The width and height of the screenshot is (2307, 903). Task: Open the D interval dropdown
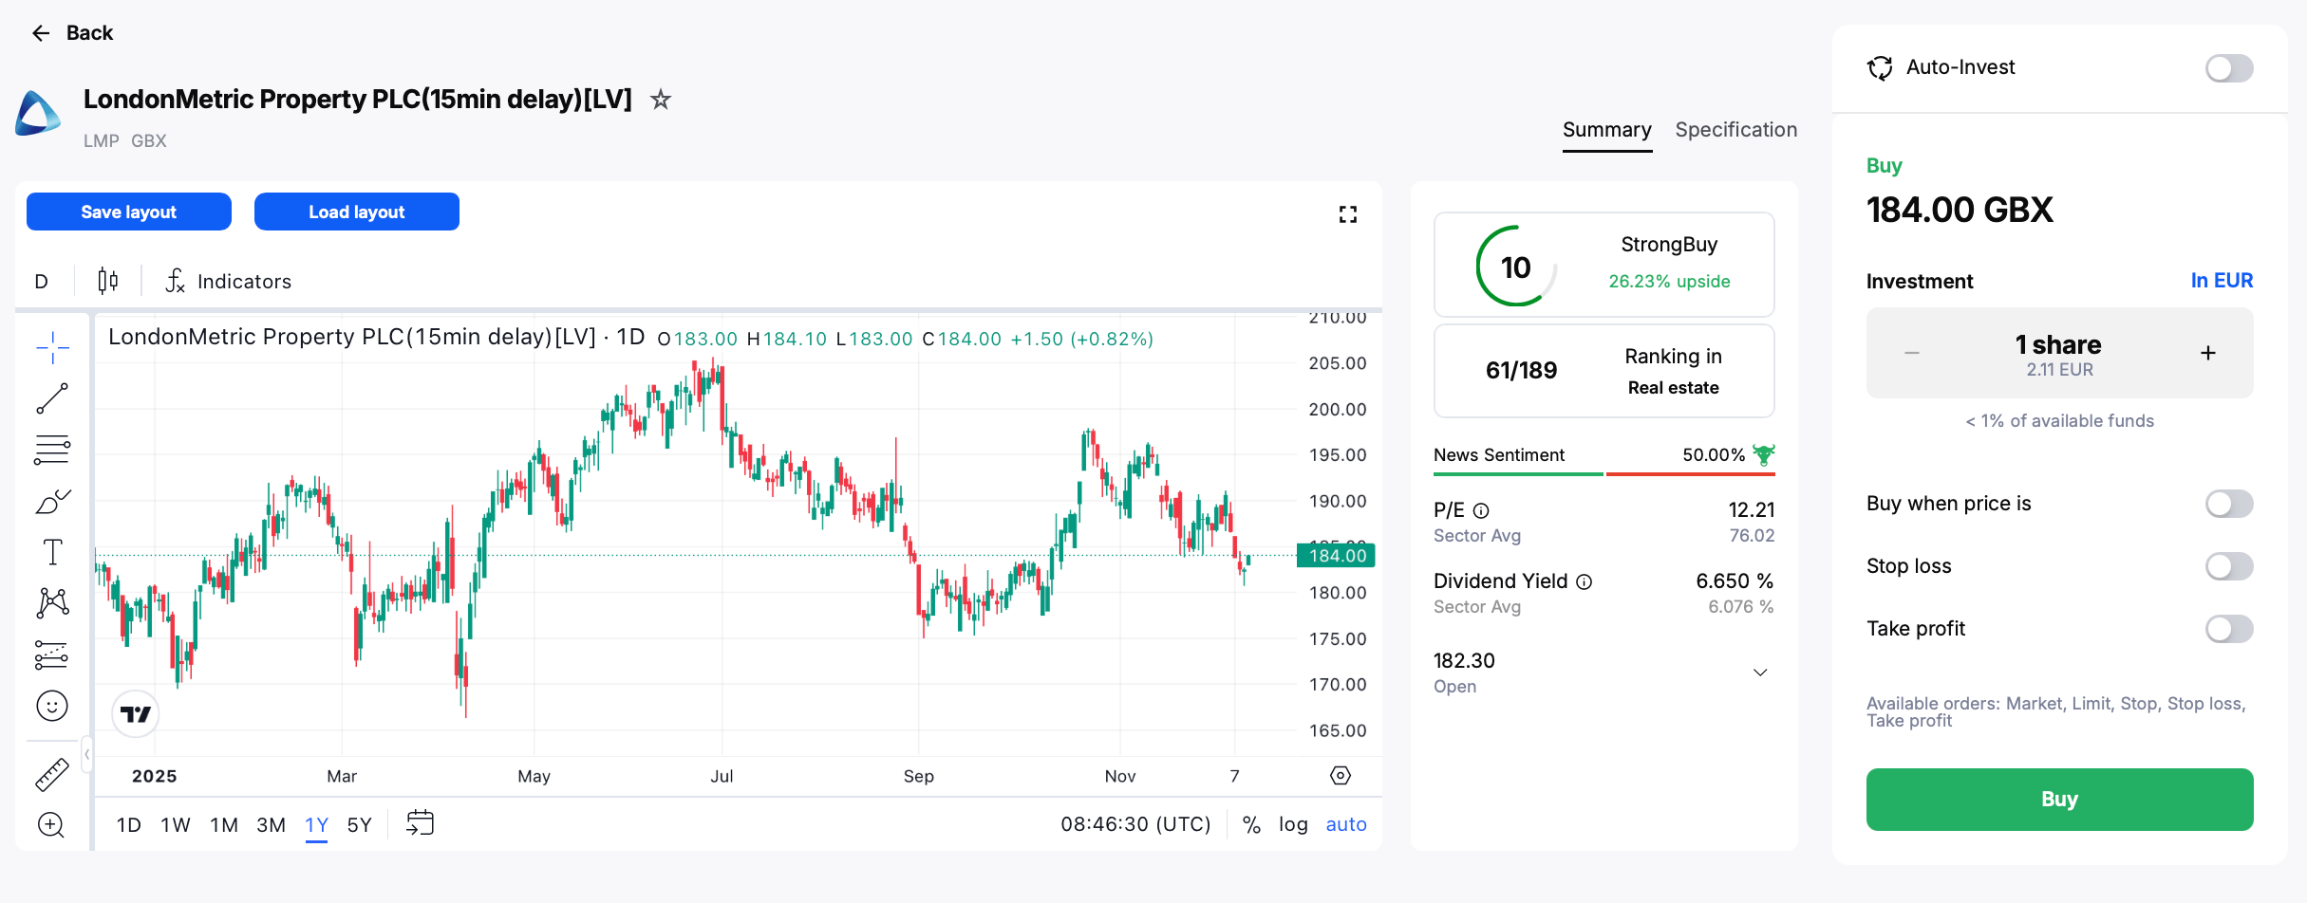coord(42,281)
